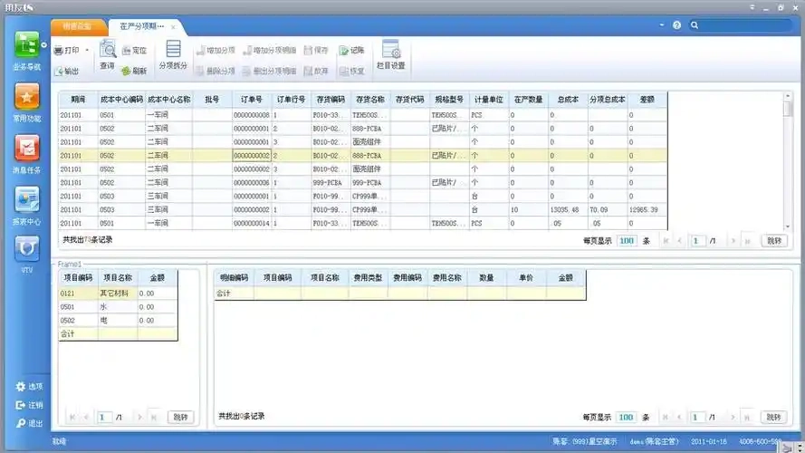The width and height of the screenshot is (805, 453).
Task: Select the cell with total cost 13035.48
Action: click(x=568, y=209)
